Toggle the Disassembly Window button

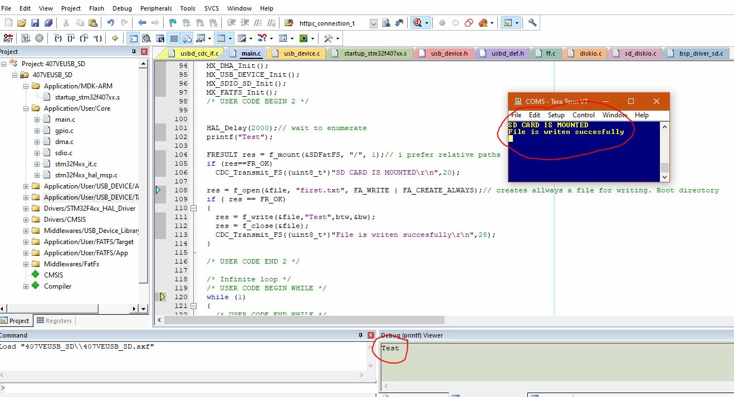pos(146,38)
